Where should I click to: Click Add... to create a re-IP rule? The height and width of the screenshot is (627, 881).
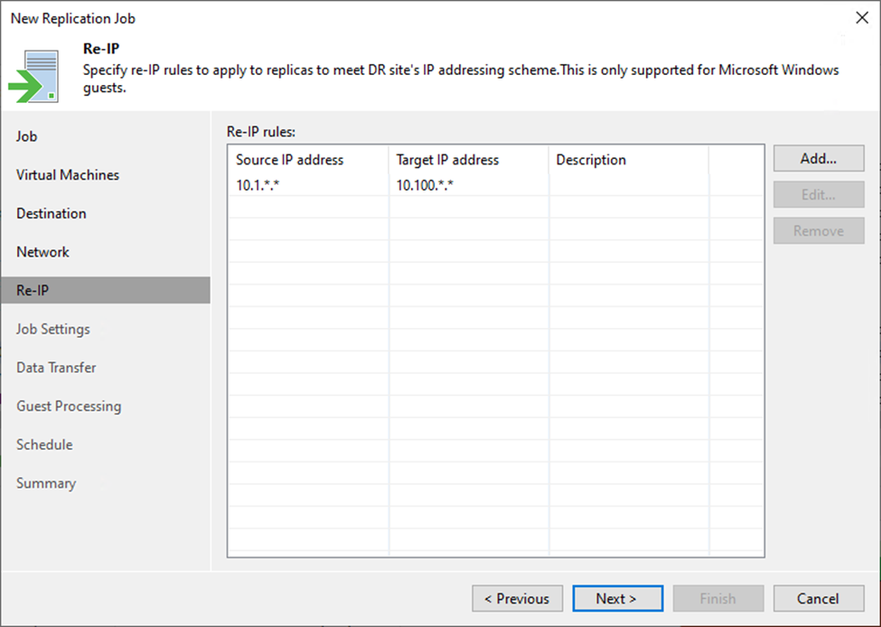[818, 158]
